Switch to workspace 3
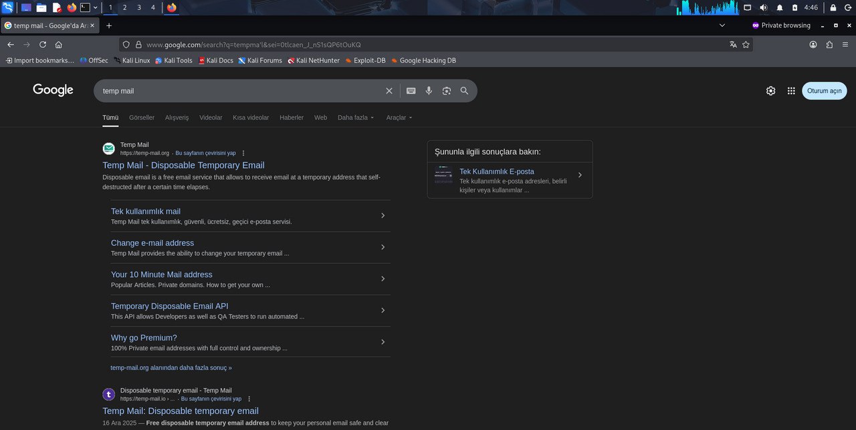The image size is (856, 430). click(x=139, y=7)
